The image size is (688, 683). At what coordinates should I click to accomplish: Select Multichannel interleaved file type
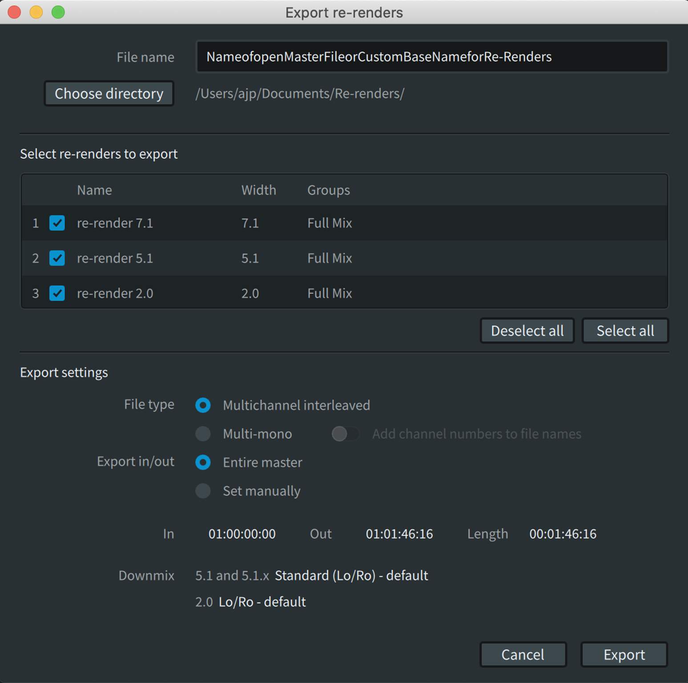click(203, 405)
